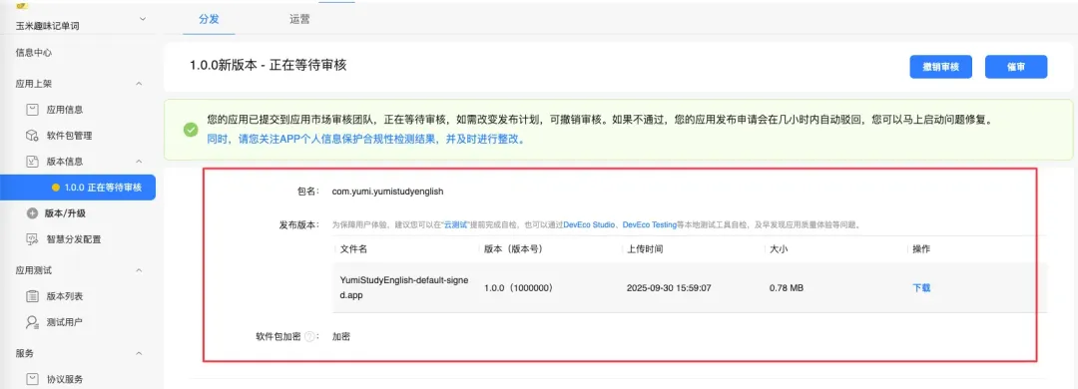
Task: Click the 上传时间 column header
Action: pyautogui.click(x=645, y=248)
